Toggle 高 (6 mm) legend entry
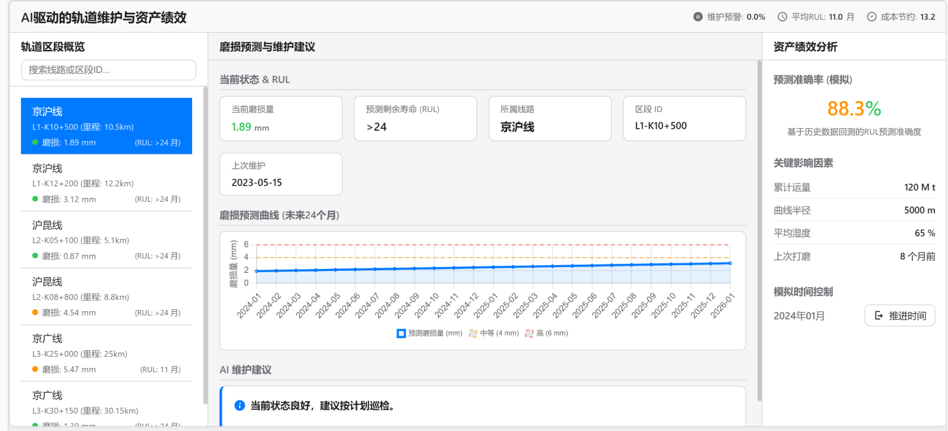This screenshot has height=431, width=948. 546,333
